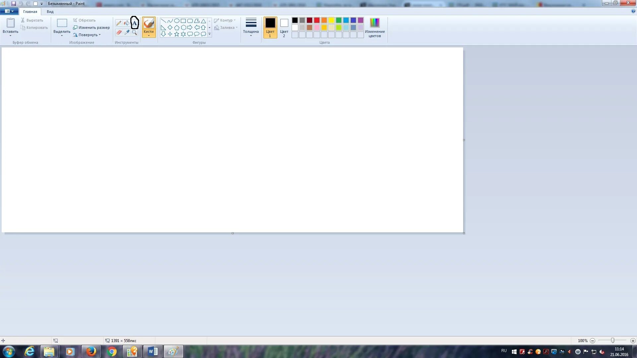Pick the green color swatch
The height and width of the screenshot is (358, 637).
tap(339, 20)
